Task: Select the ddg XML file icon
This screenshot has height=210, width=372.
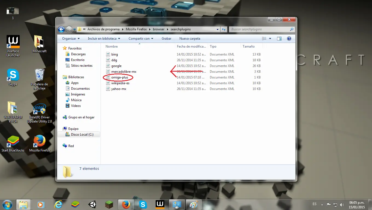Action: [108, 60]
